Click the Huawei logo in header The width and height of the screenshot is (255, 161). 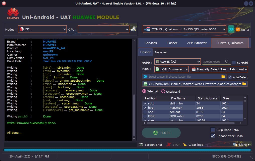click(x=13, y=14)
